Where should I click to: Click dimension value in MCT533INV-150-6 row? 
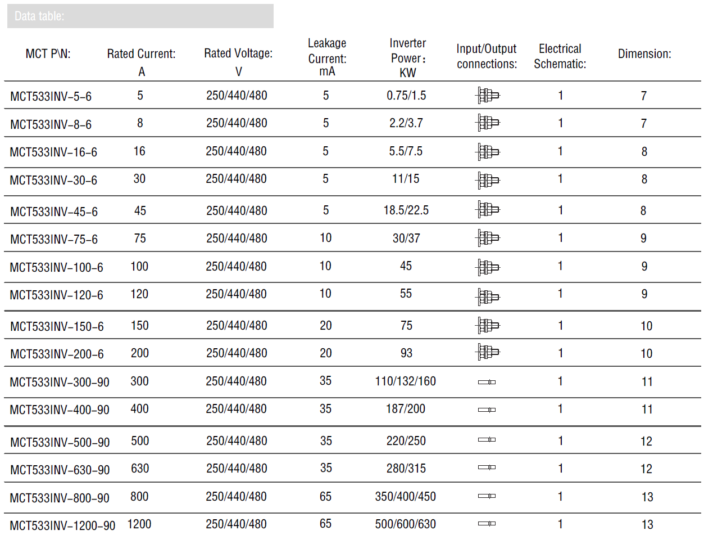coord(647,326)
